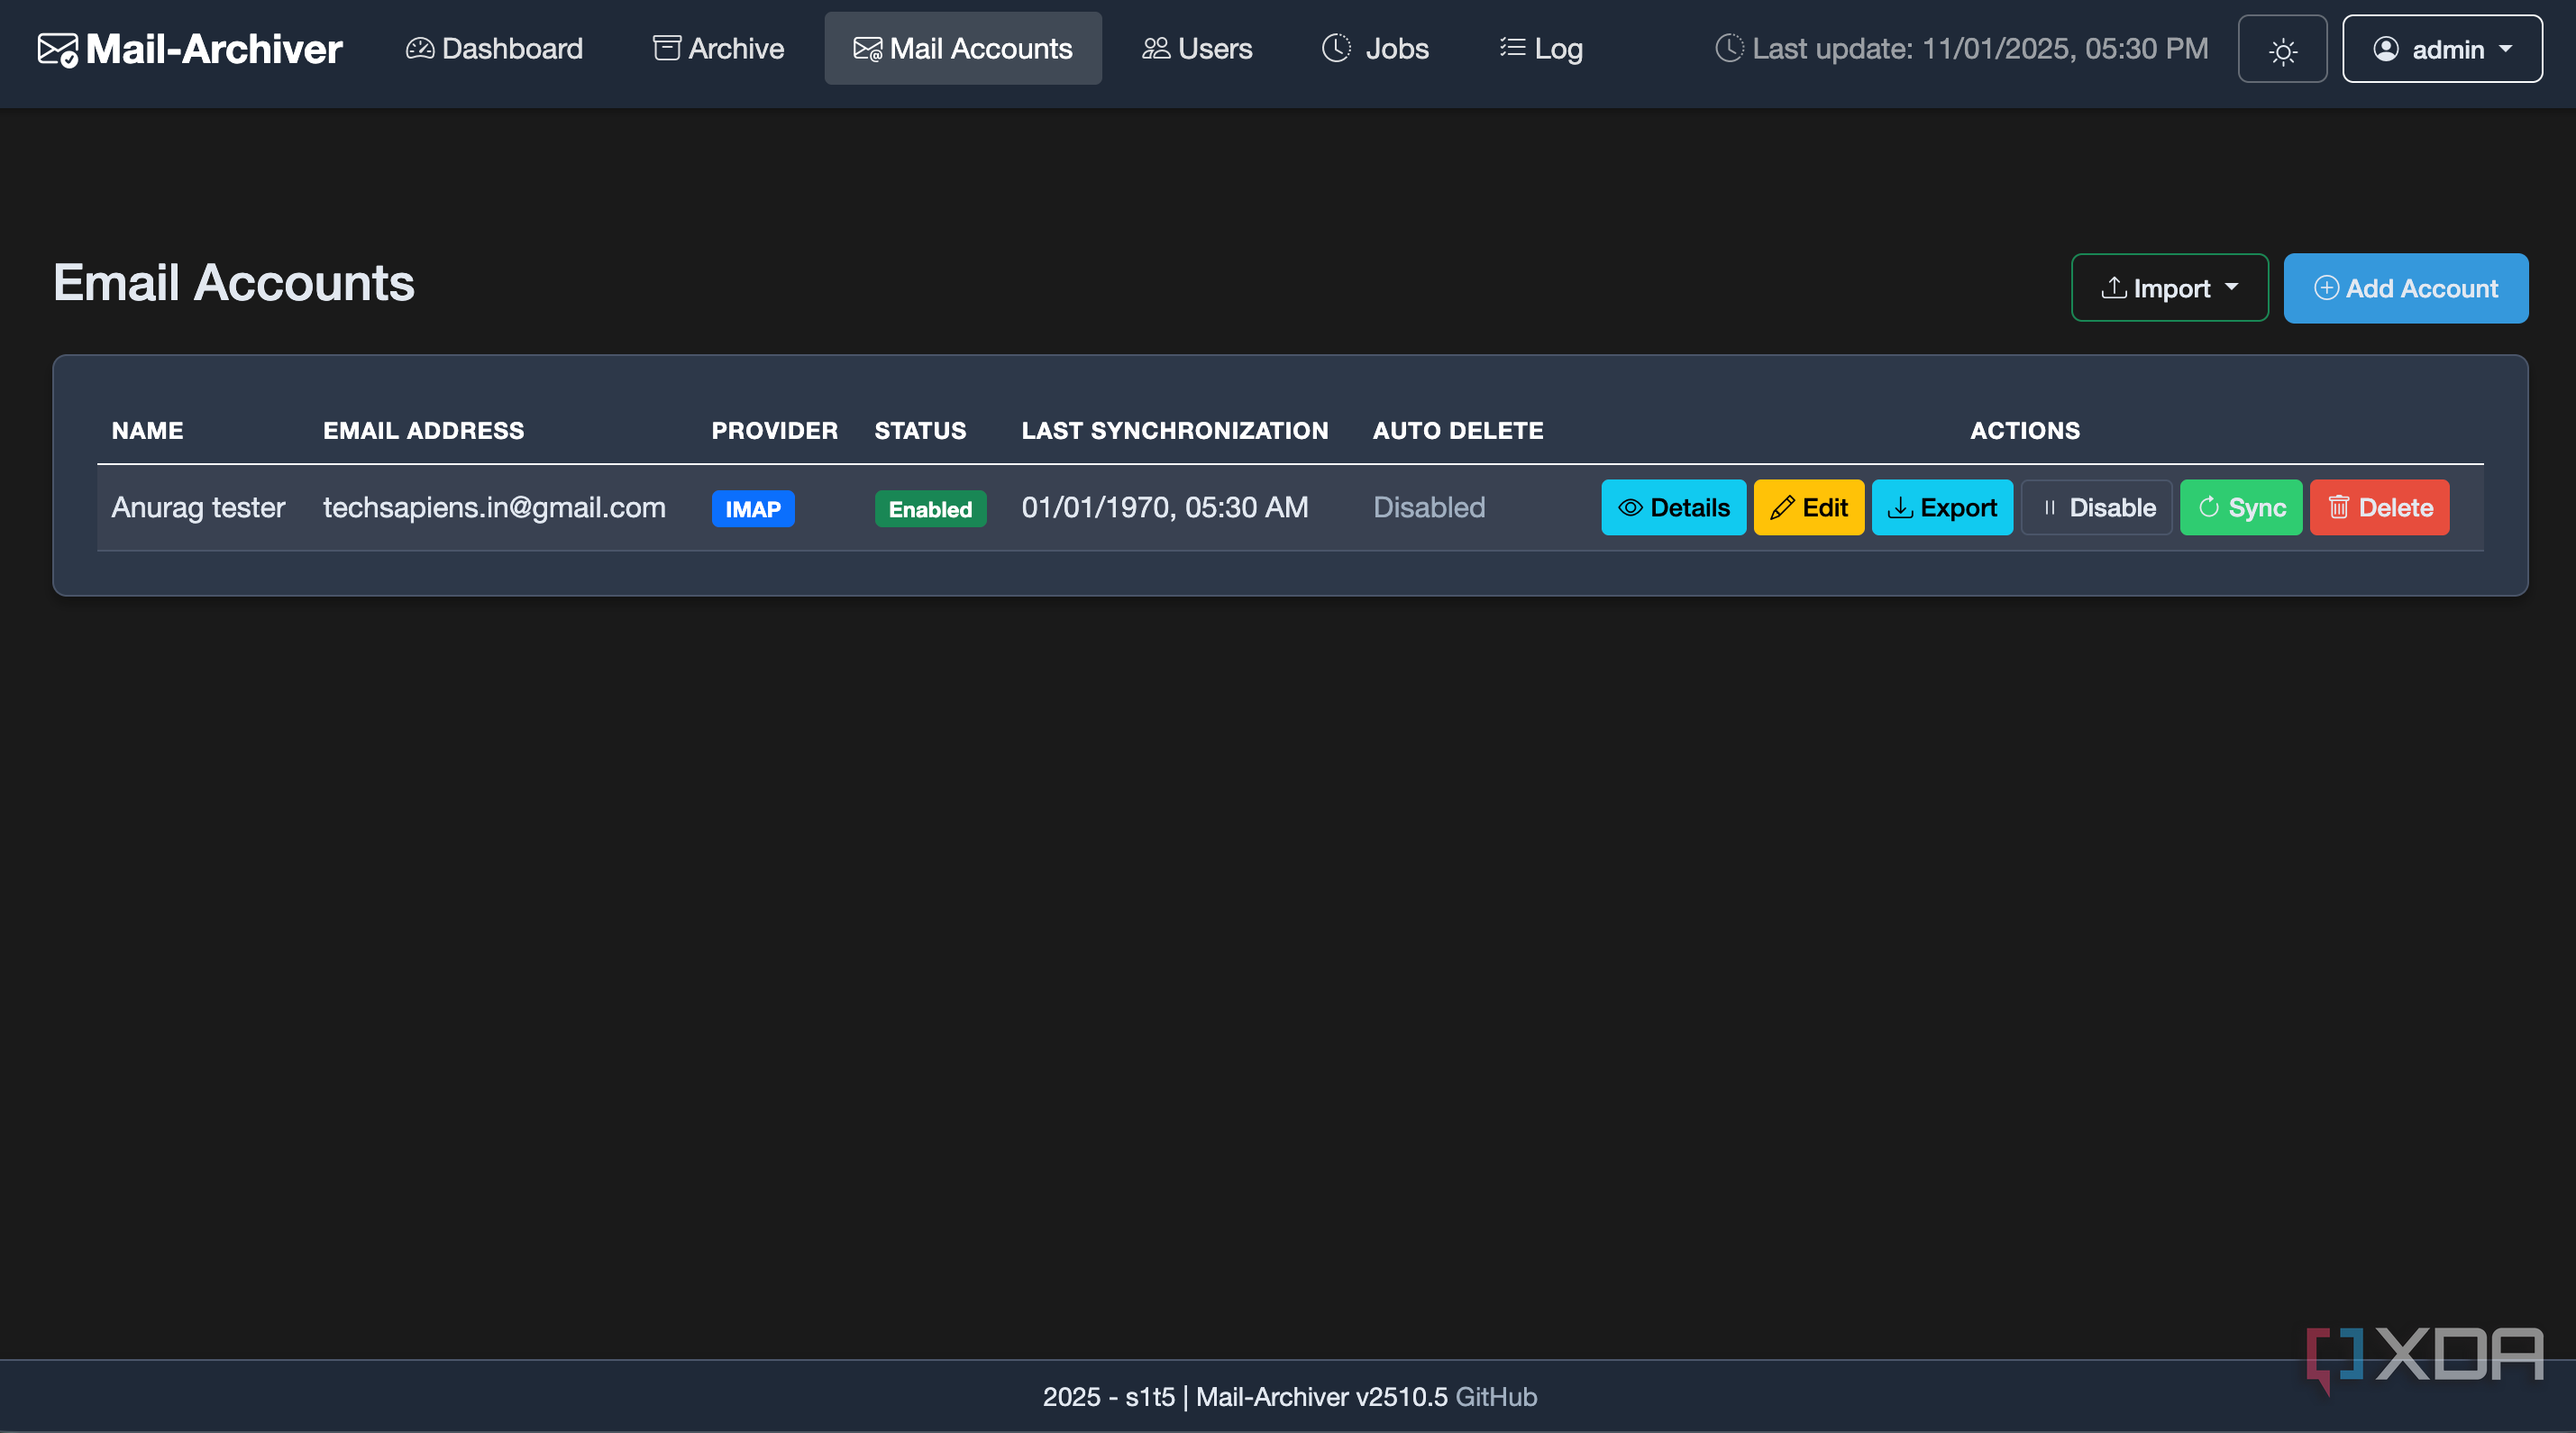2576x1433 pixels.
Task: Delete the Anurag tester account
Action: tap(2379, 508)
